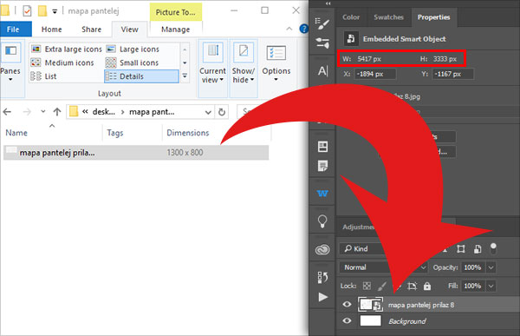Click the mapa pantelej prilaz 8 layer thumbnail
The width and height of the screenshot is (520, 336).
click(x=370, y=305)
